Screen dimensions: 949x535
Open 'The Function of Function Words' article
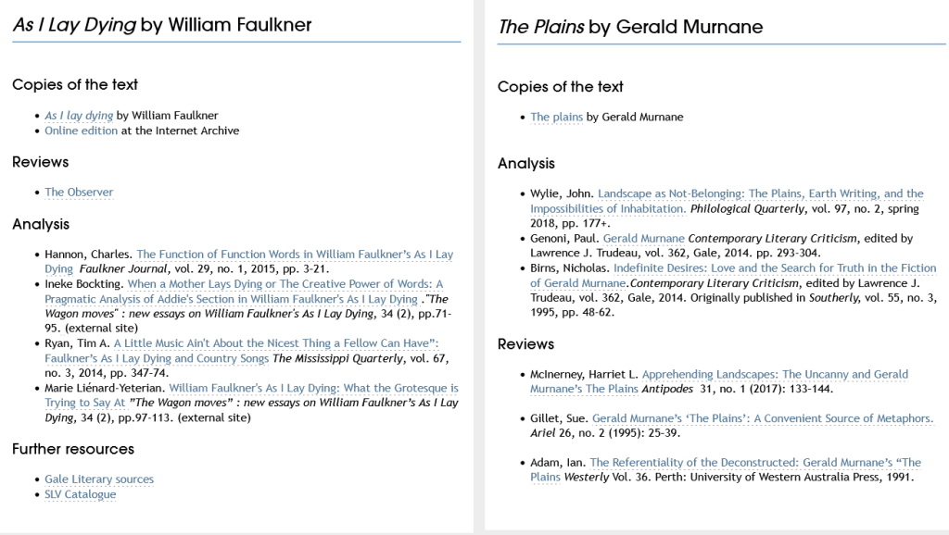(x=295, y=255)
